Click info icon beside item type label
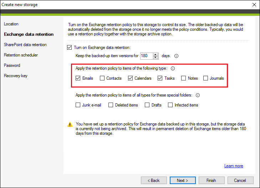The width and height of the screenshot is (260, 188). 173,69
